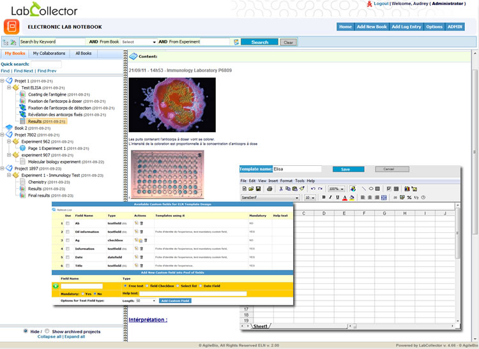Click the spreadsheet horizontal scrollbar
The height and width of the screenshot is (349, 479).
tap(402, 326)
